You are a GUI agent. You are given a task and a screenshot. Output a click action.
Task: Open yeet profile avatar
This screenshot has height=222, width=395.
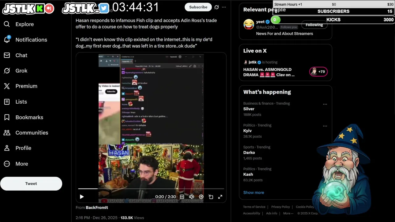pyautogui.click(x=249, y=24)
